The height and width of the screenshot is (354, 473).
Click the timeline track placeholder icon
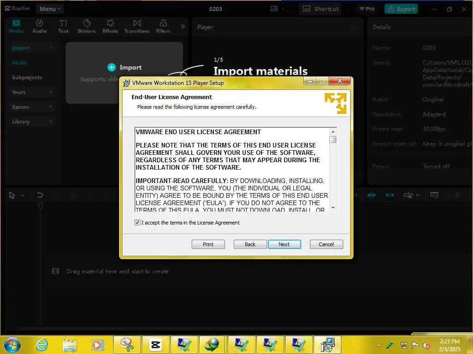pyautogui.click(x=55, y=271)
